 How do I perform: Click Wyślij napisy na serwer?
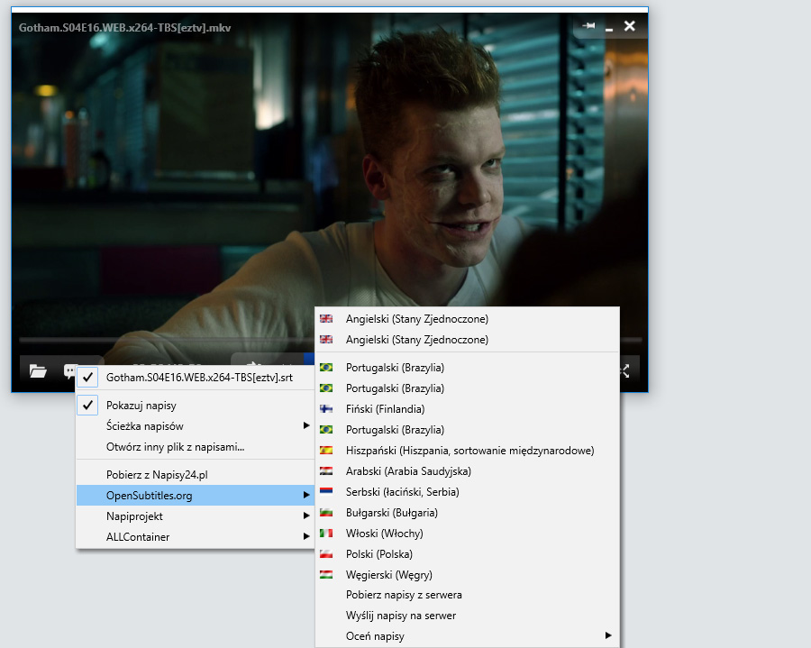coord(467,616)
